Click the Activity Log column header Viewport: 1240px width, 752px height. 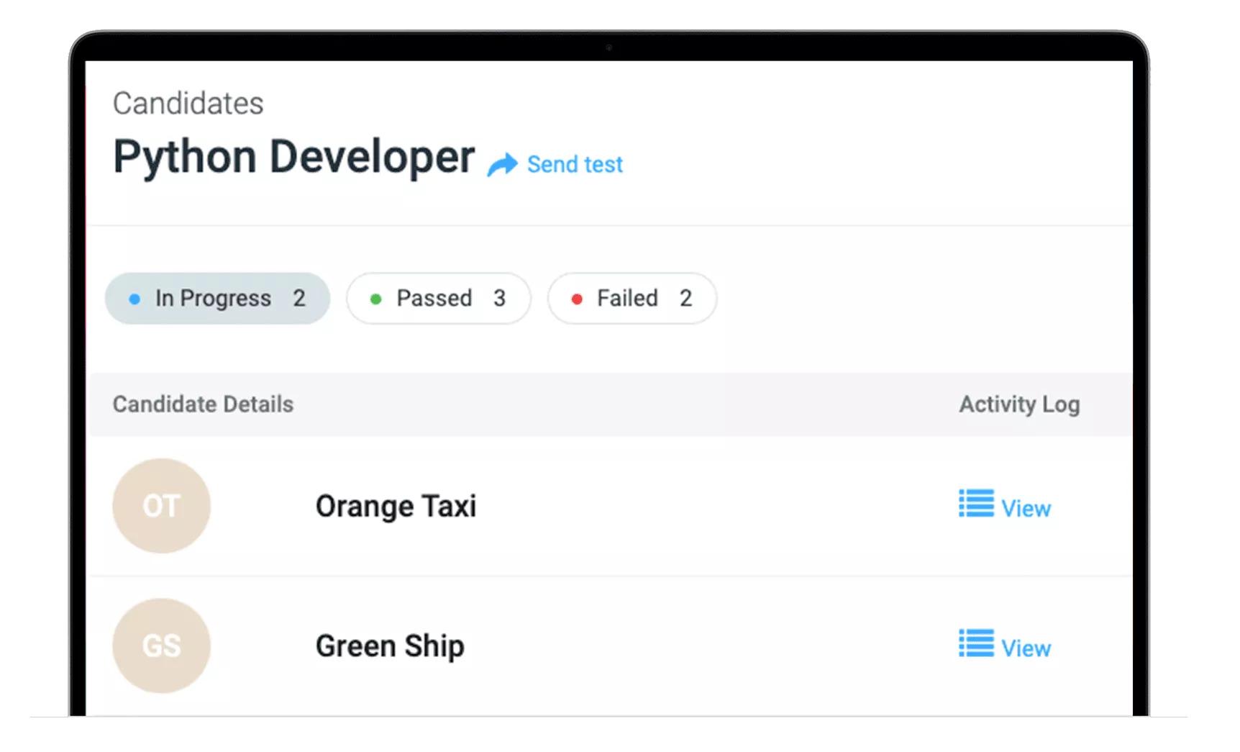point(1019,404)
